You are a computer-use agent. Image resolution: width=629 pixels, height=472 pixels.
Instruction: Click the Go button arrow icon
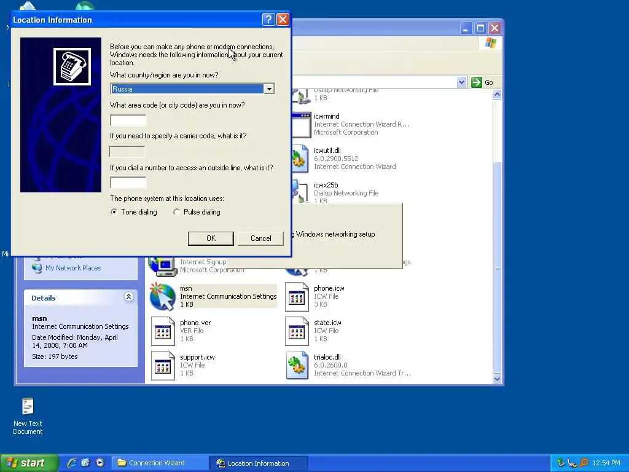(x=476, y=82)
